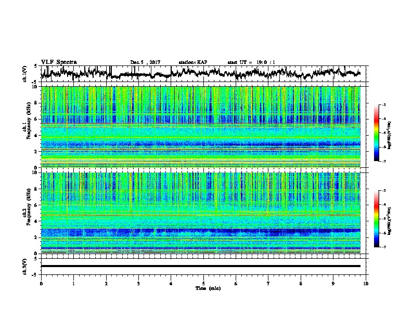Click the ch.1 spectrogram panel

point(201,127)
